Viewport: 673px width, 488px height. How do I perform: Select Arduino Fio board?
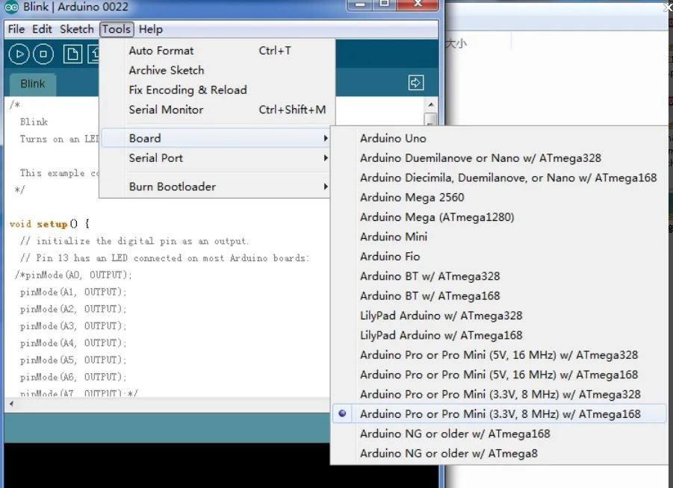[500, 257]
